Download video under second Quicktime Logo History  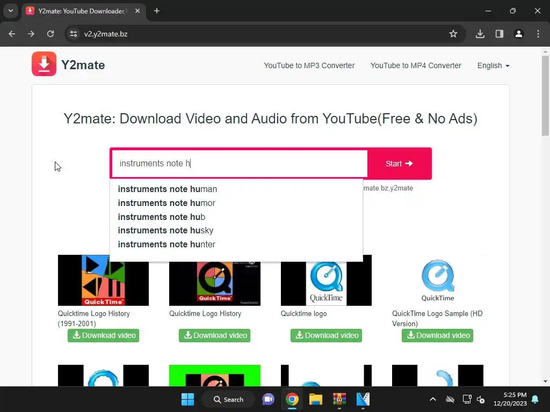click(x=215, y=335)
